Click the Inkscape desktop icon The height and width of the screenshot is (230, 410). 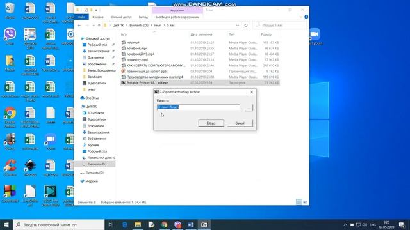point(30,168)
